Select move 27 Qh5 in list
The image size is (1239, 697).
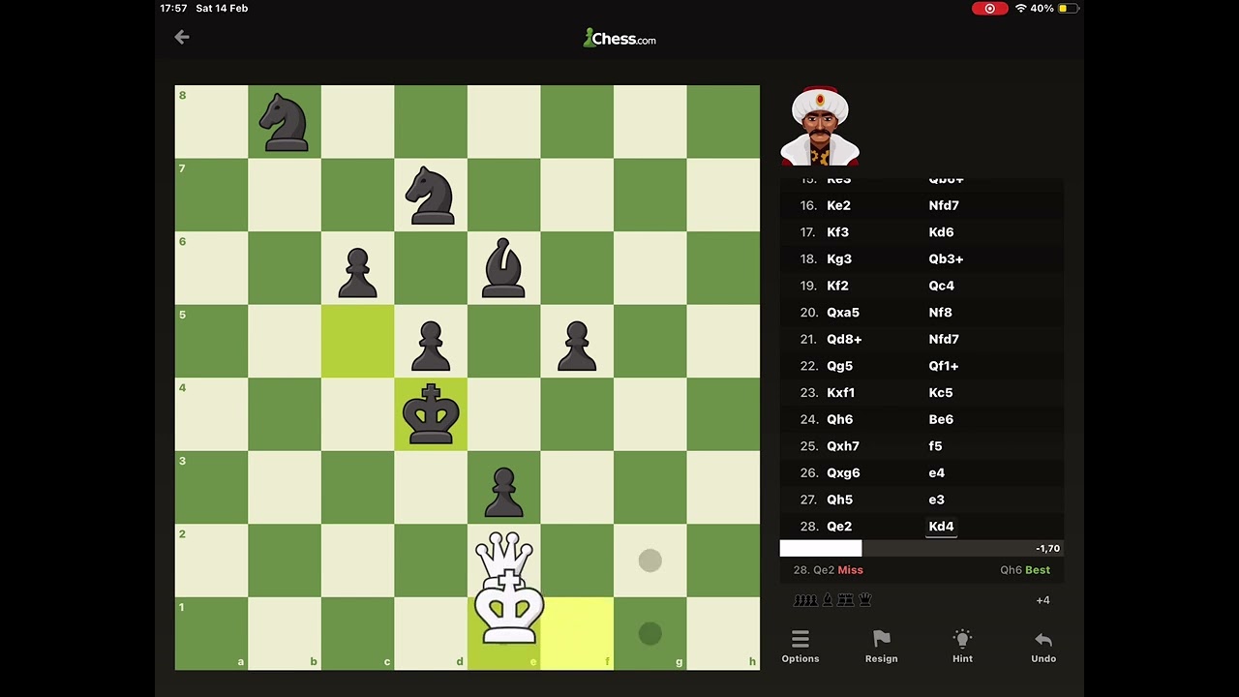pos(839,500)
